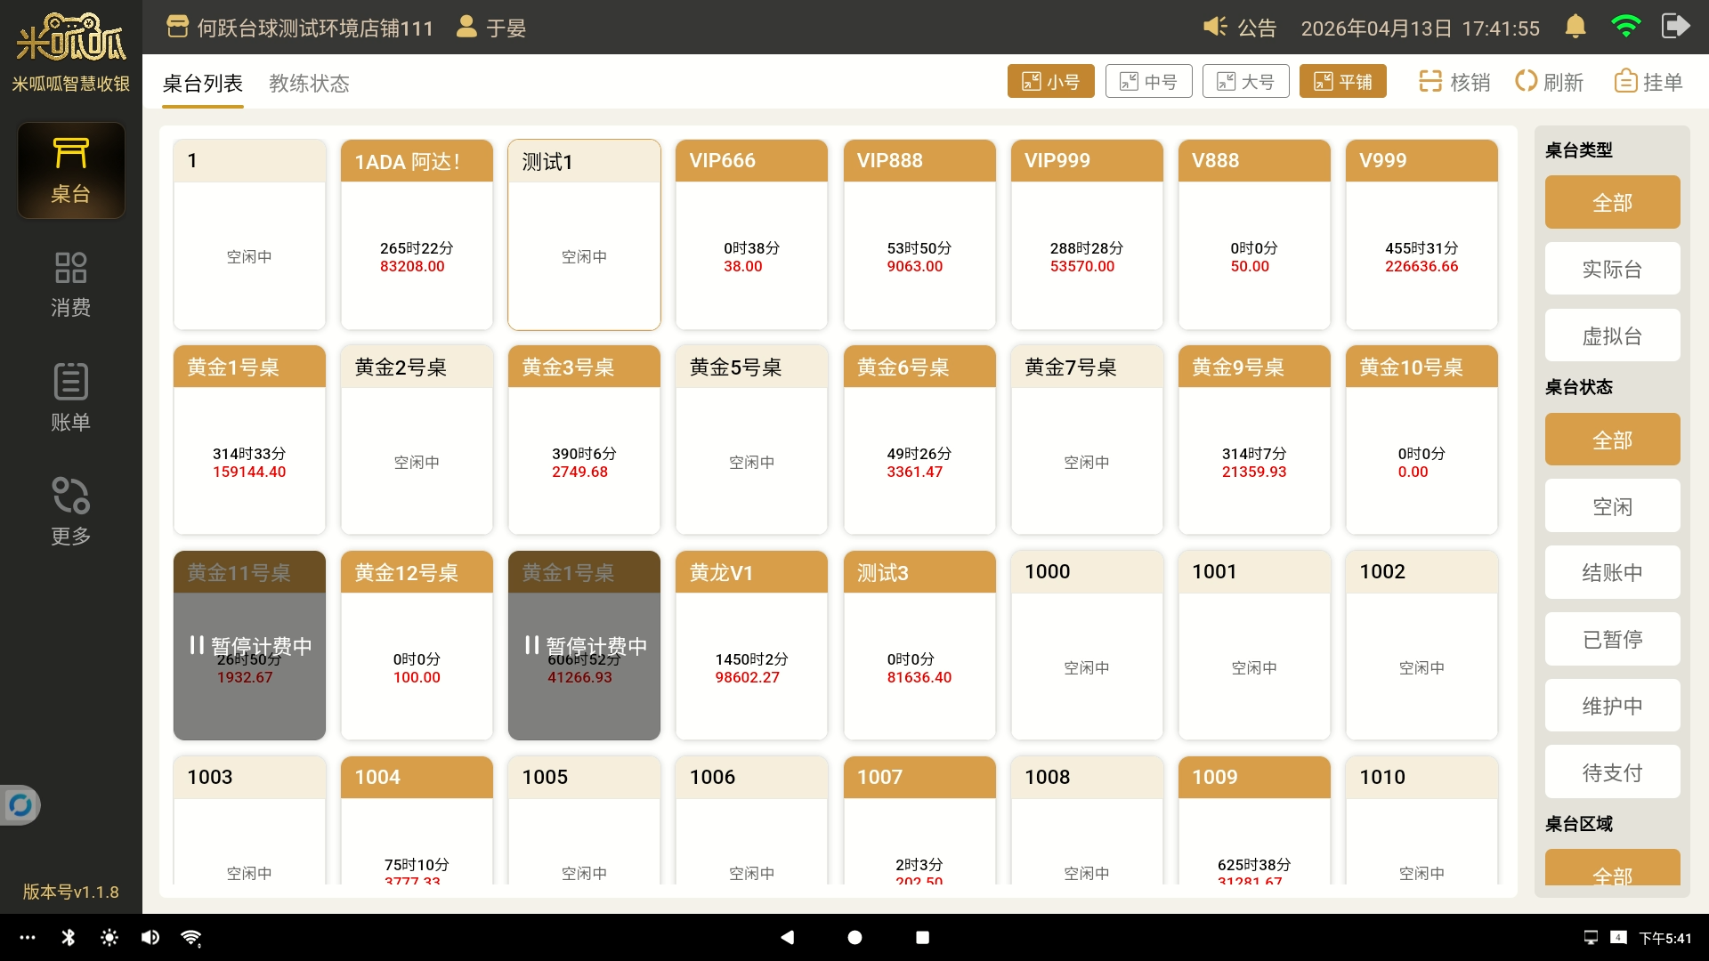
Task: Filter table status by 已暂停
Action: coord(1611,639)
